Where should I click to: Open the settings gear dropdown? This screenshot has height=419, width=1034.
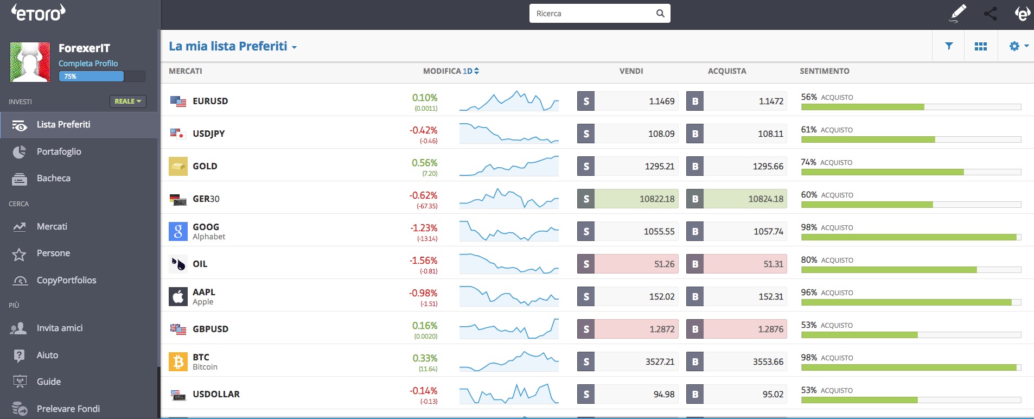(x=1019, y=46)
